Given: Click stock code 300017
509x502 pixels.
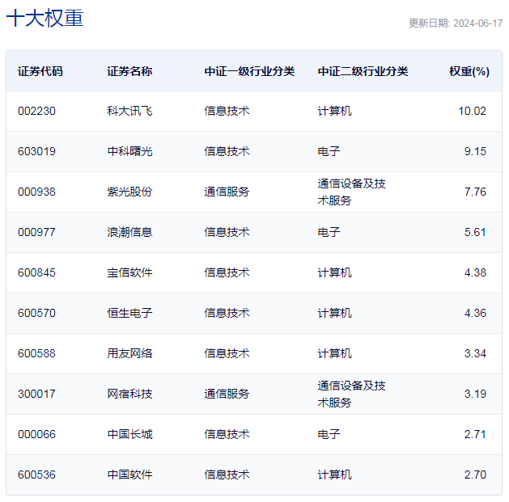Looking at the screenshot, I should (x=36, y=394).
